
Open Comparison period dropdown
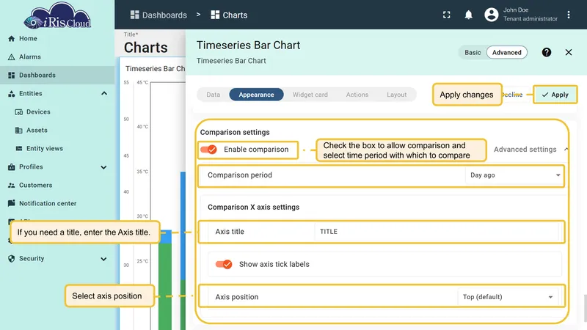click(x=515, y=175)
